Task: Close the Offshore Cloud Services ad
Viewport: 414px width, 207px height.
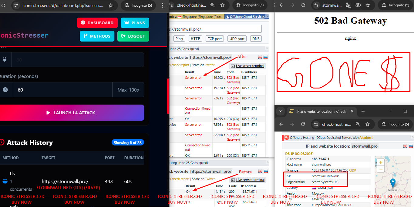Action: point(267,17)
